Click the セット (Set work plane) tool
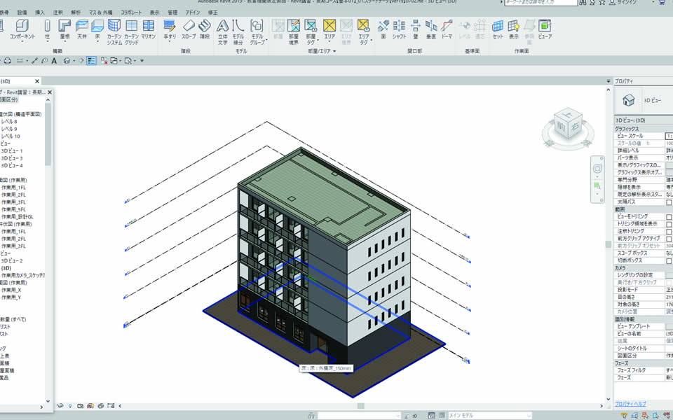This screenshot has height=420, width=673. 498,29
